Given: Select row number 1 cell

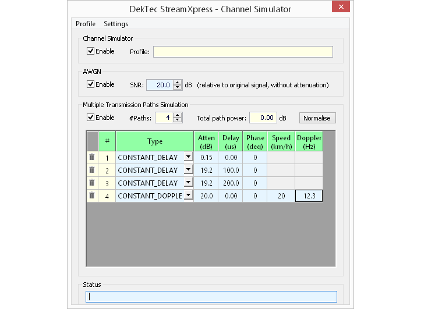Looking at the screenshot, I should click(x=107, y=158).
